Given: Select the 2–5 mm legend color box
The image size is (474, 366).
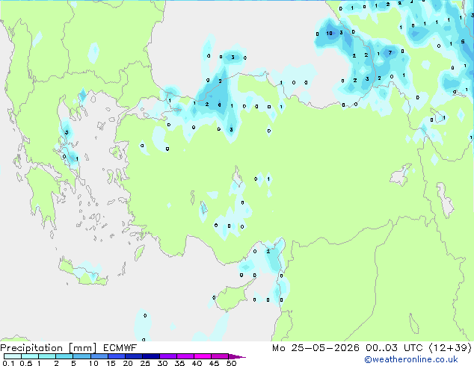Looking at the screenshot, I should point(64,356).
